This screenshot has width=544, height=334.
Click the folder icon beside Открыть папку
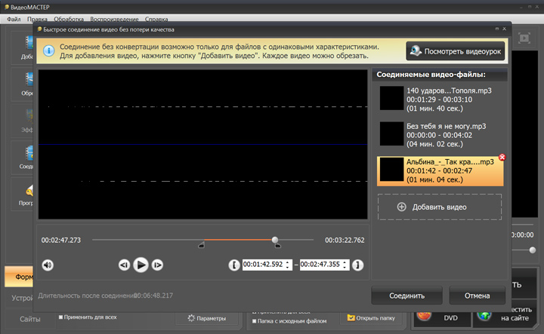[x=351, y=317]
